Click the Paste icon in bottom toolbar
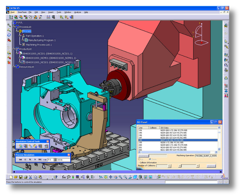The image size is (240, 195). tap(40, 177)
